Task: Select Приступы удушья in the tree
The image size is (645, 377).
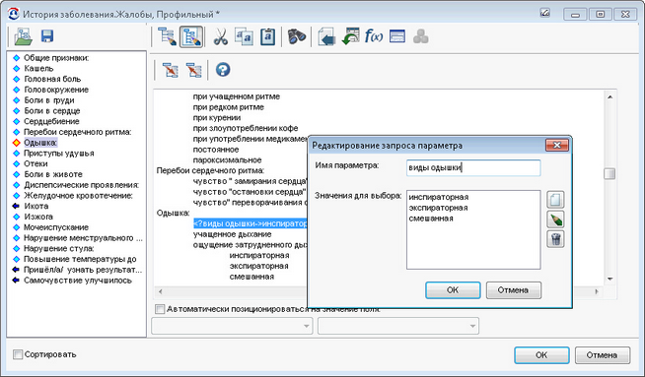Action: tap(59, 154)
